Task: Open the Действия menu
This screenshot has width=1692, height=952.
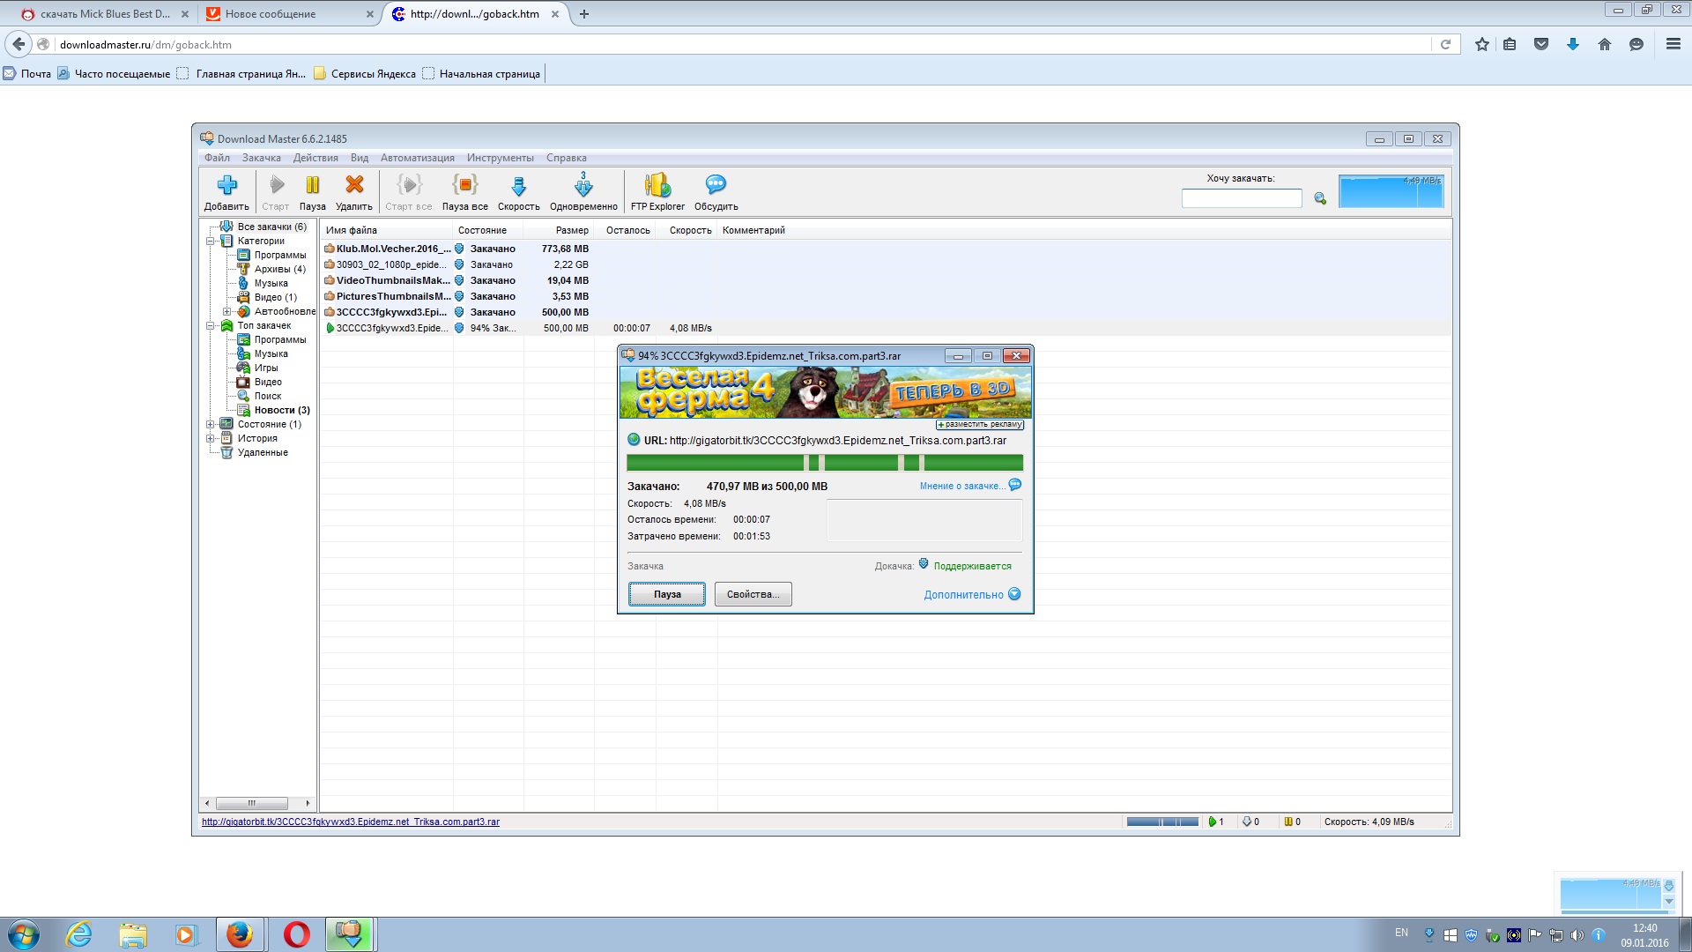Action: coord(315,158)
